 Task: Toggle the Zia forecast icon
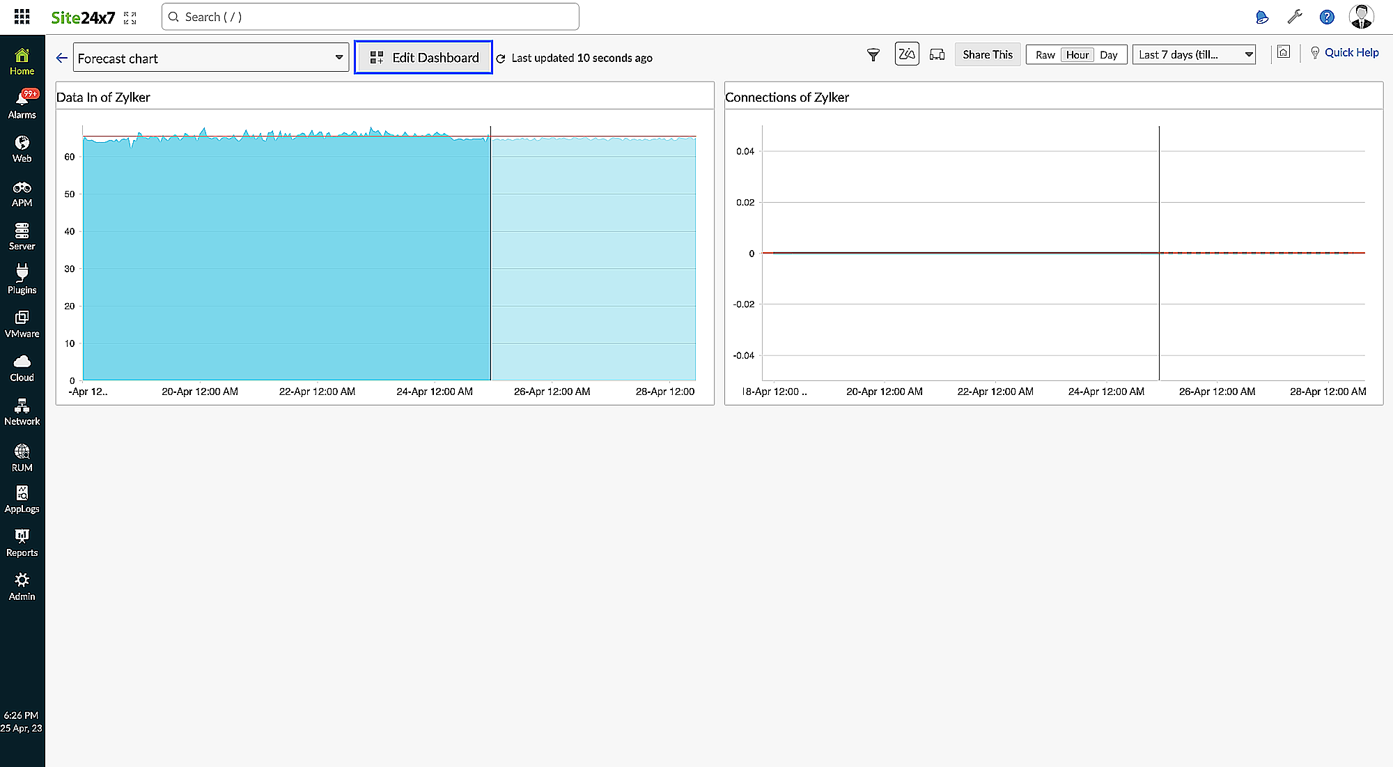point(906,54)
